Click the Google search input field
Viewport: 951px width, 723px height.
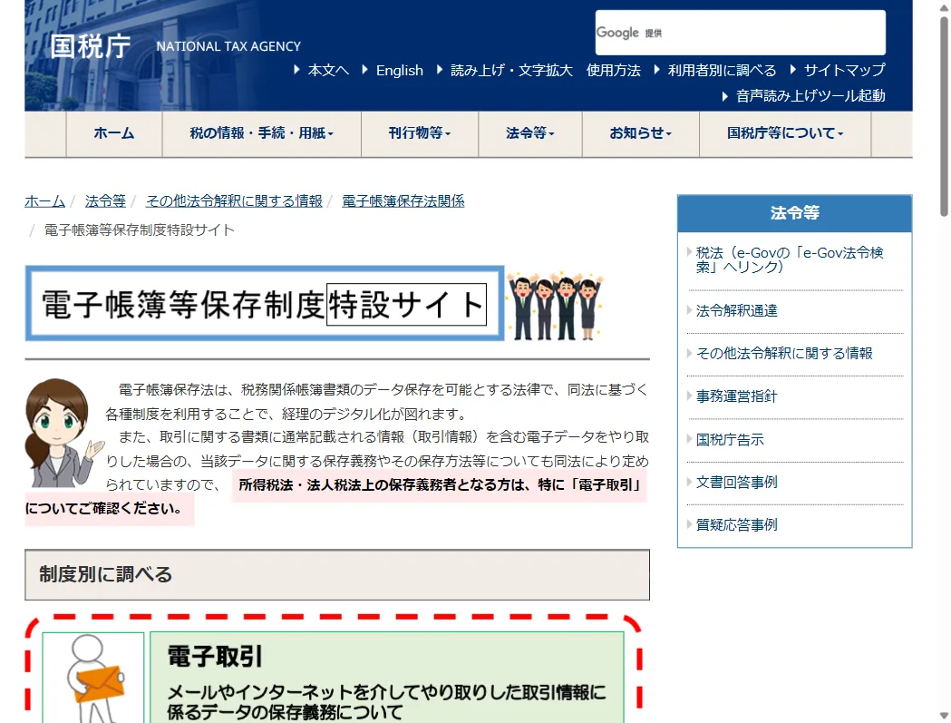[740, 32]
